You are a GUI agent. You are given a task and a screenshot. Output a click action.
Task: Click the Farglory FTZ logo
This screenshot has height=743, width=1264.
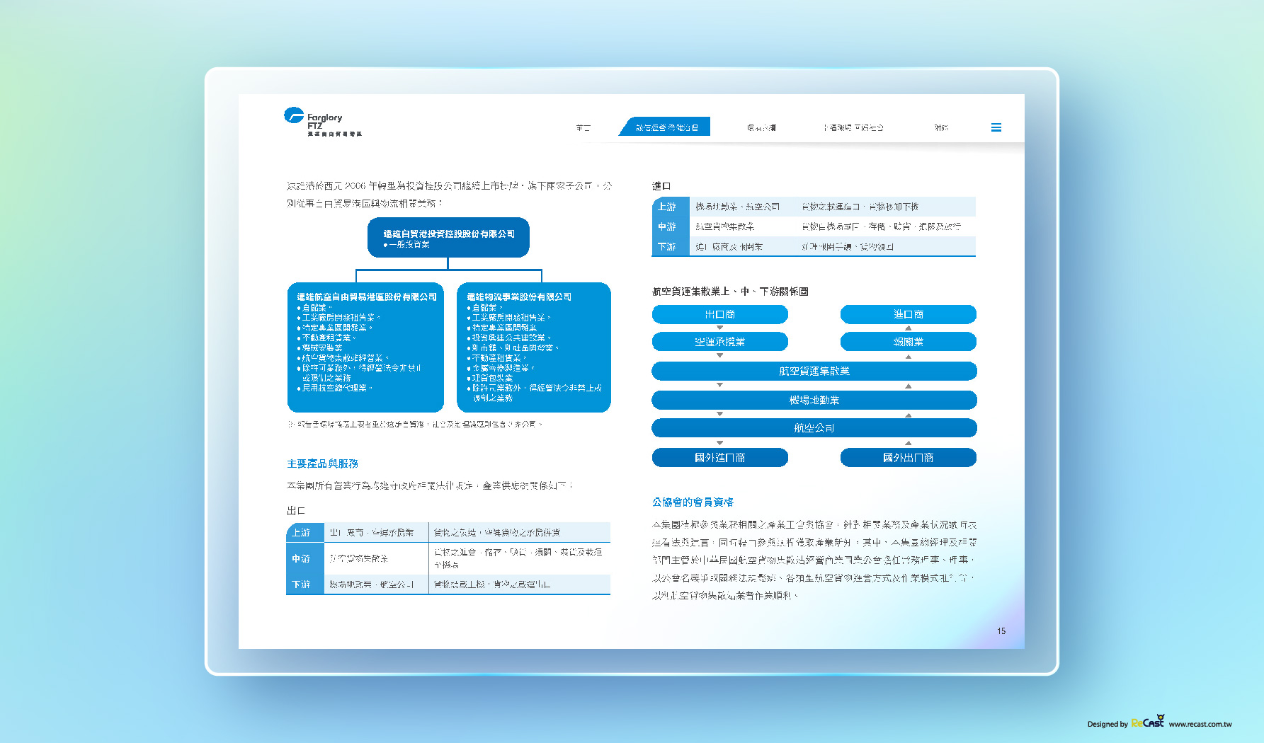[323, 122]
